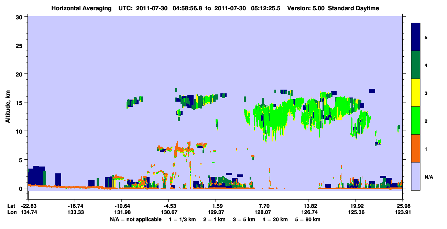The image size is (447, 229).
Task: Click the light green color bar segment labeled 2
Action: 416,121
